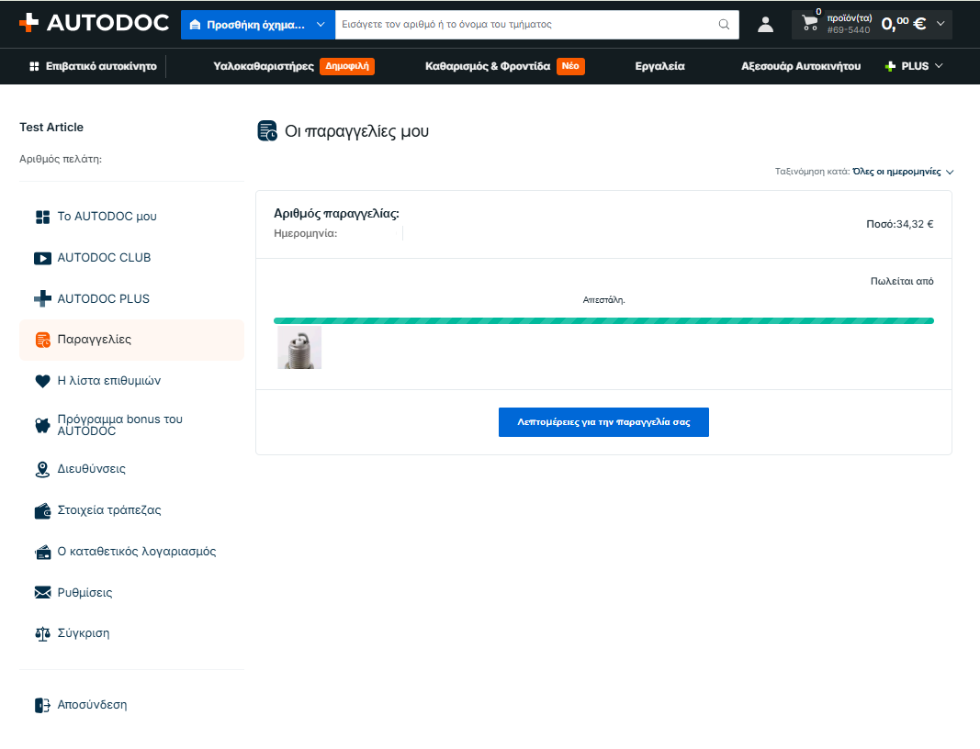
Task: Expand sorting dropdown Όλες οι ημερομηνίες
Action: click(x=903, y=172)
